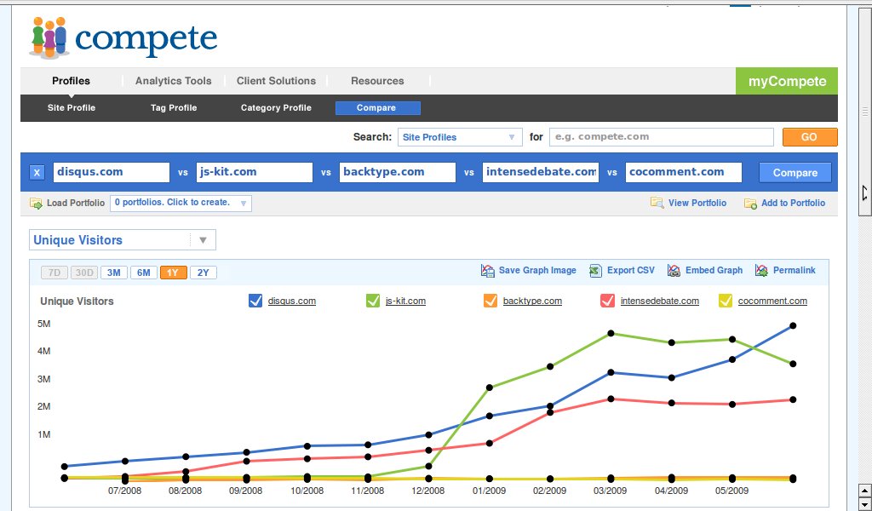Viewport: 872px width, 511px height.
Task: Click the vertical scrollbar down arrow
Action: click(865, 505)
